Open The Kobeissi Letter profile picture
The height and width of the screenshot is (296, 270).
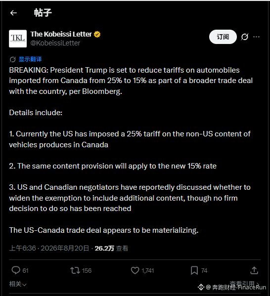[x=18, y=39]
